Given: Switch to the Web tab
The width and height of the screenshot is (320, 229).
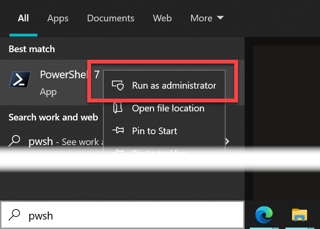Looking at the screenshot, I should click(x=162, y=18).
